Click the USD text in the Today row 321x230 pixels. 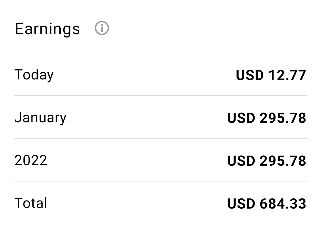coord(250,75)
